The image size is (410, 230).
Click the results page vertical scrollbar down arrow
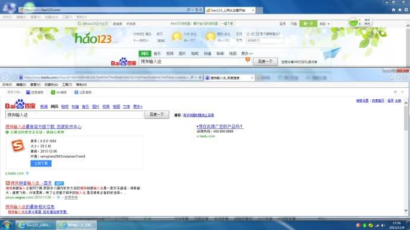(406, 210)
